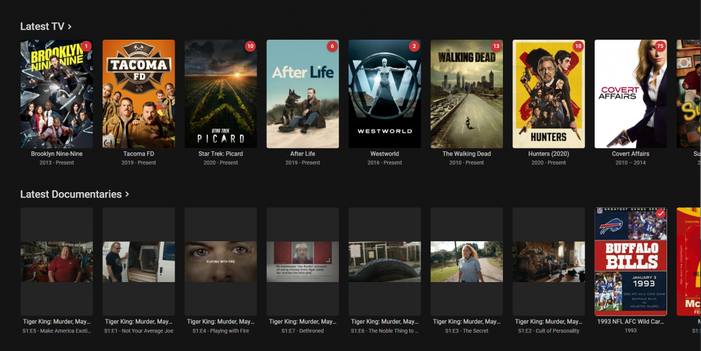Open Tiger King episode Dethroned thumbnail
701x351 pixels.
coord(303,262)
